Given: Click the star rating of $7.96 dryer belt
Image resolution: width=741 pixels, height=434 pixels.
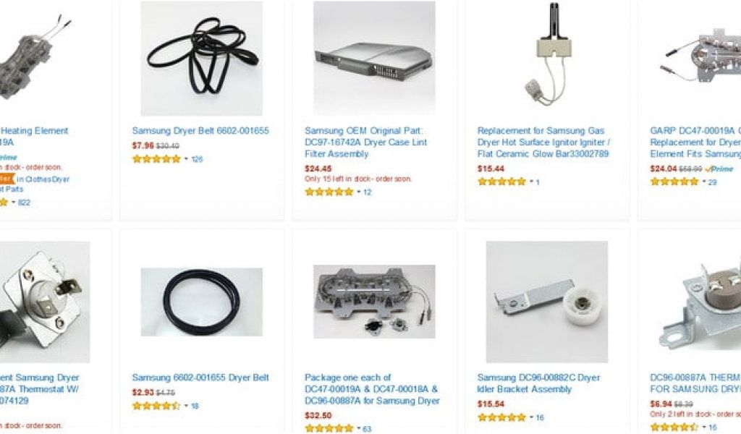Looking at the screenshot, I should pyautogui.click(x=156, y=159).
